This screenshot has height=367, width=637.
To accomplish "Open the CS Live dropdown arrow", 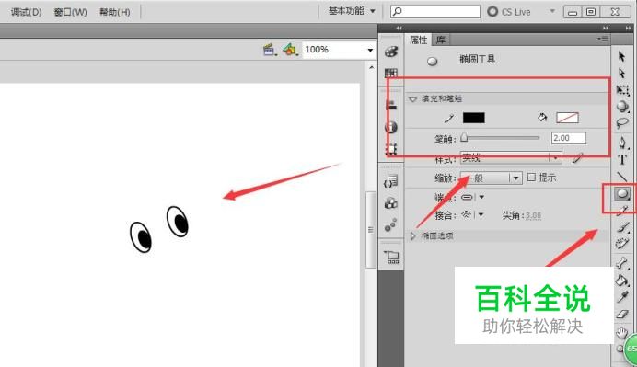I will click(552, 11).
